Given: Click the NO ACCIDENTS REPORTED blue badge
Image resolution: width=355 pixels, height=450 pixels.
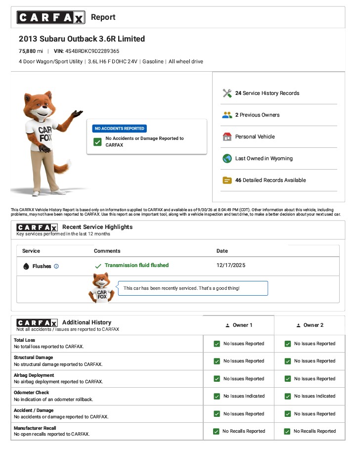Looking at the screenshot, I should 119,129.
